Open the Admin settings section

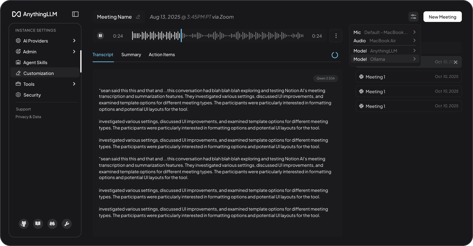pyautogui.click(x=45, y=52)
